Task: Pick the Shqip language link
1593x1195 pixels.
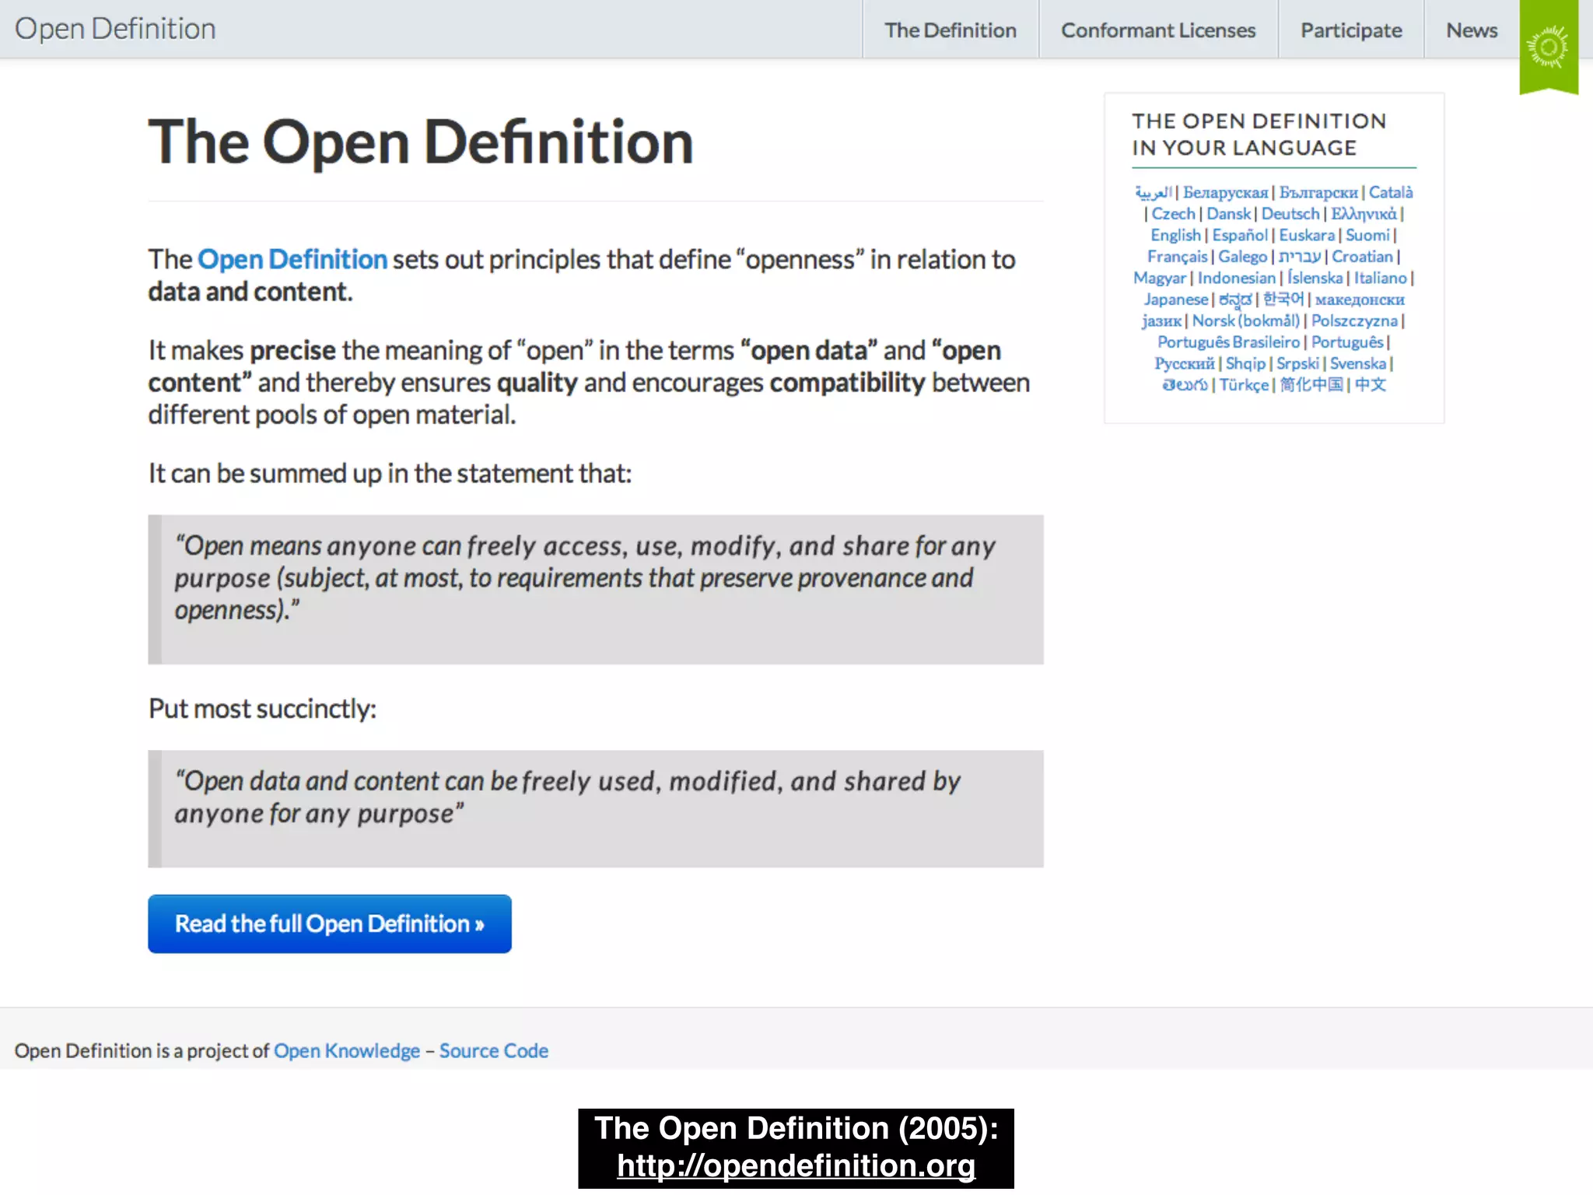Action: pos(1245,363)
